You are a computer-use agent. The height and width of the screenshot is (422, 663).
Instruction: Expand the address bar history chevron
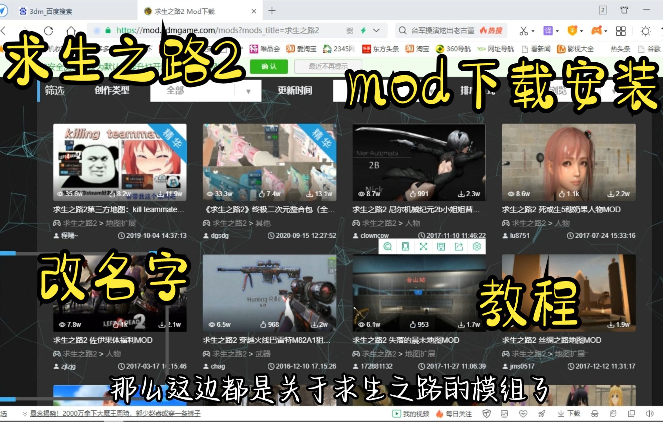376,31
